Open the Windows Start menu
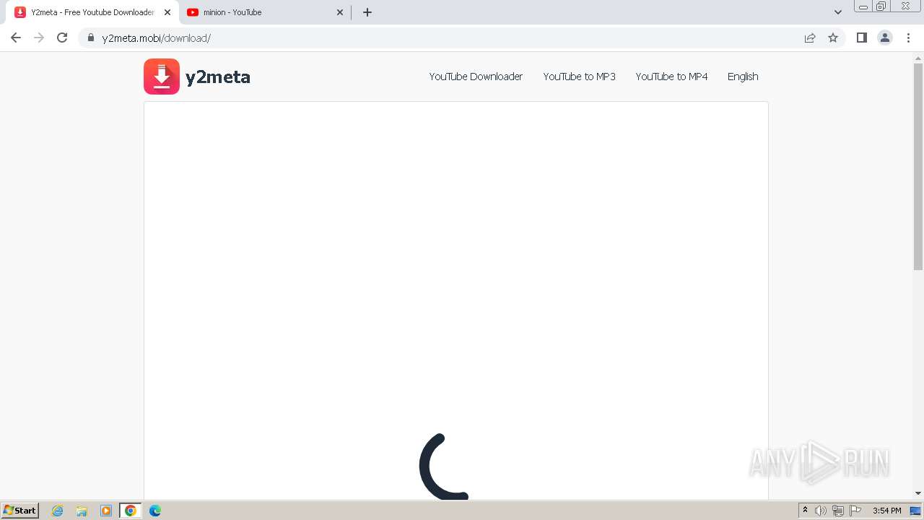Image resolution: width=924 pixels, height=520 pixels. tap(20, 510)
